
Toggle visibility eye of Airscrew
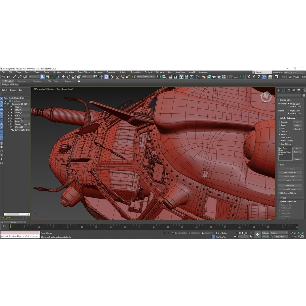[x=11, y=107]
